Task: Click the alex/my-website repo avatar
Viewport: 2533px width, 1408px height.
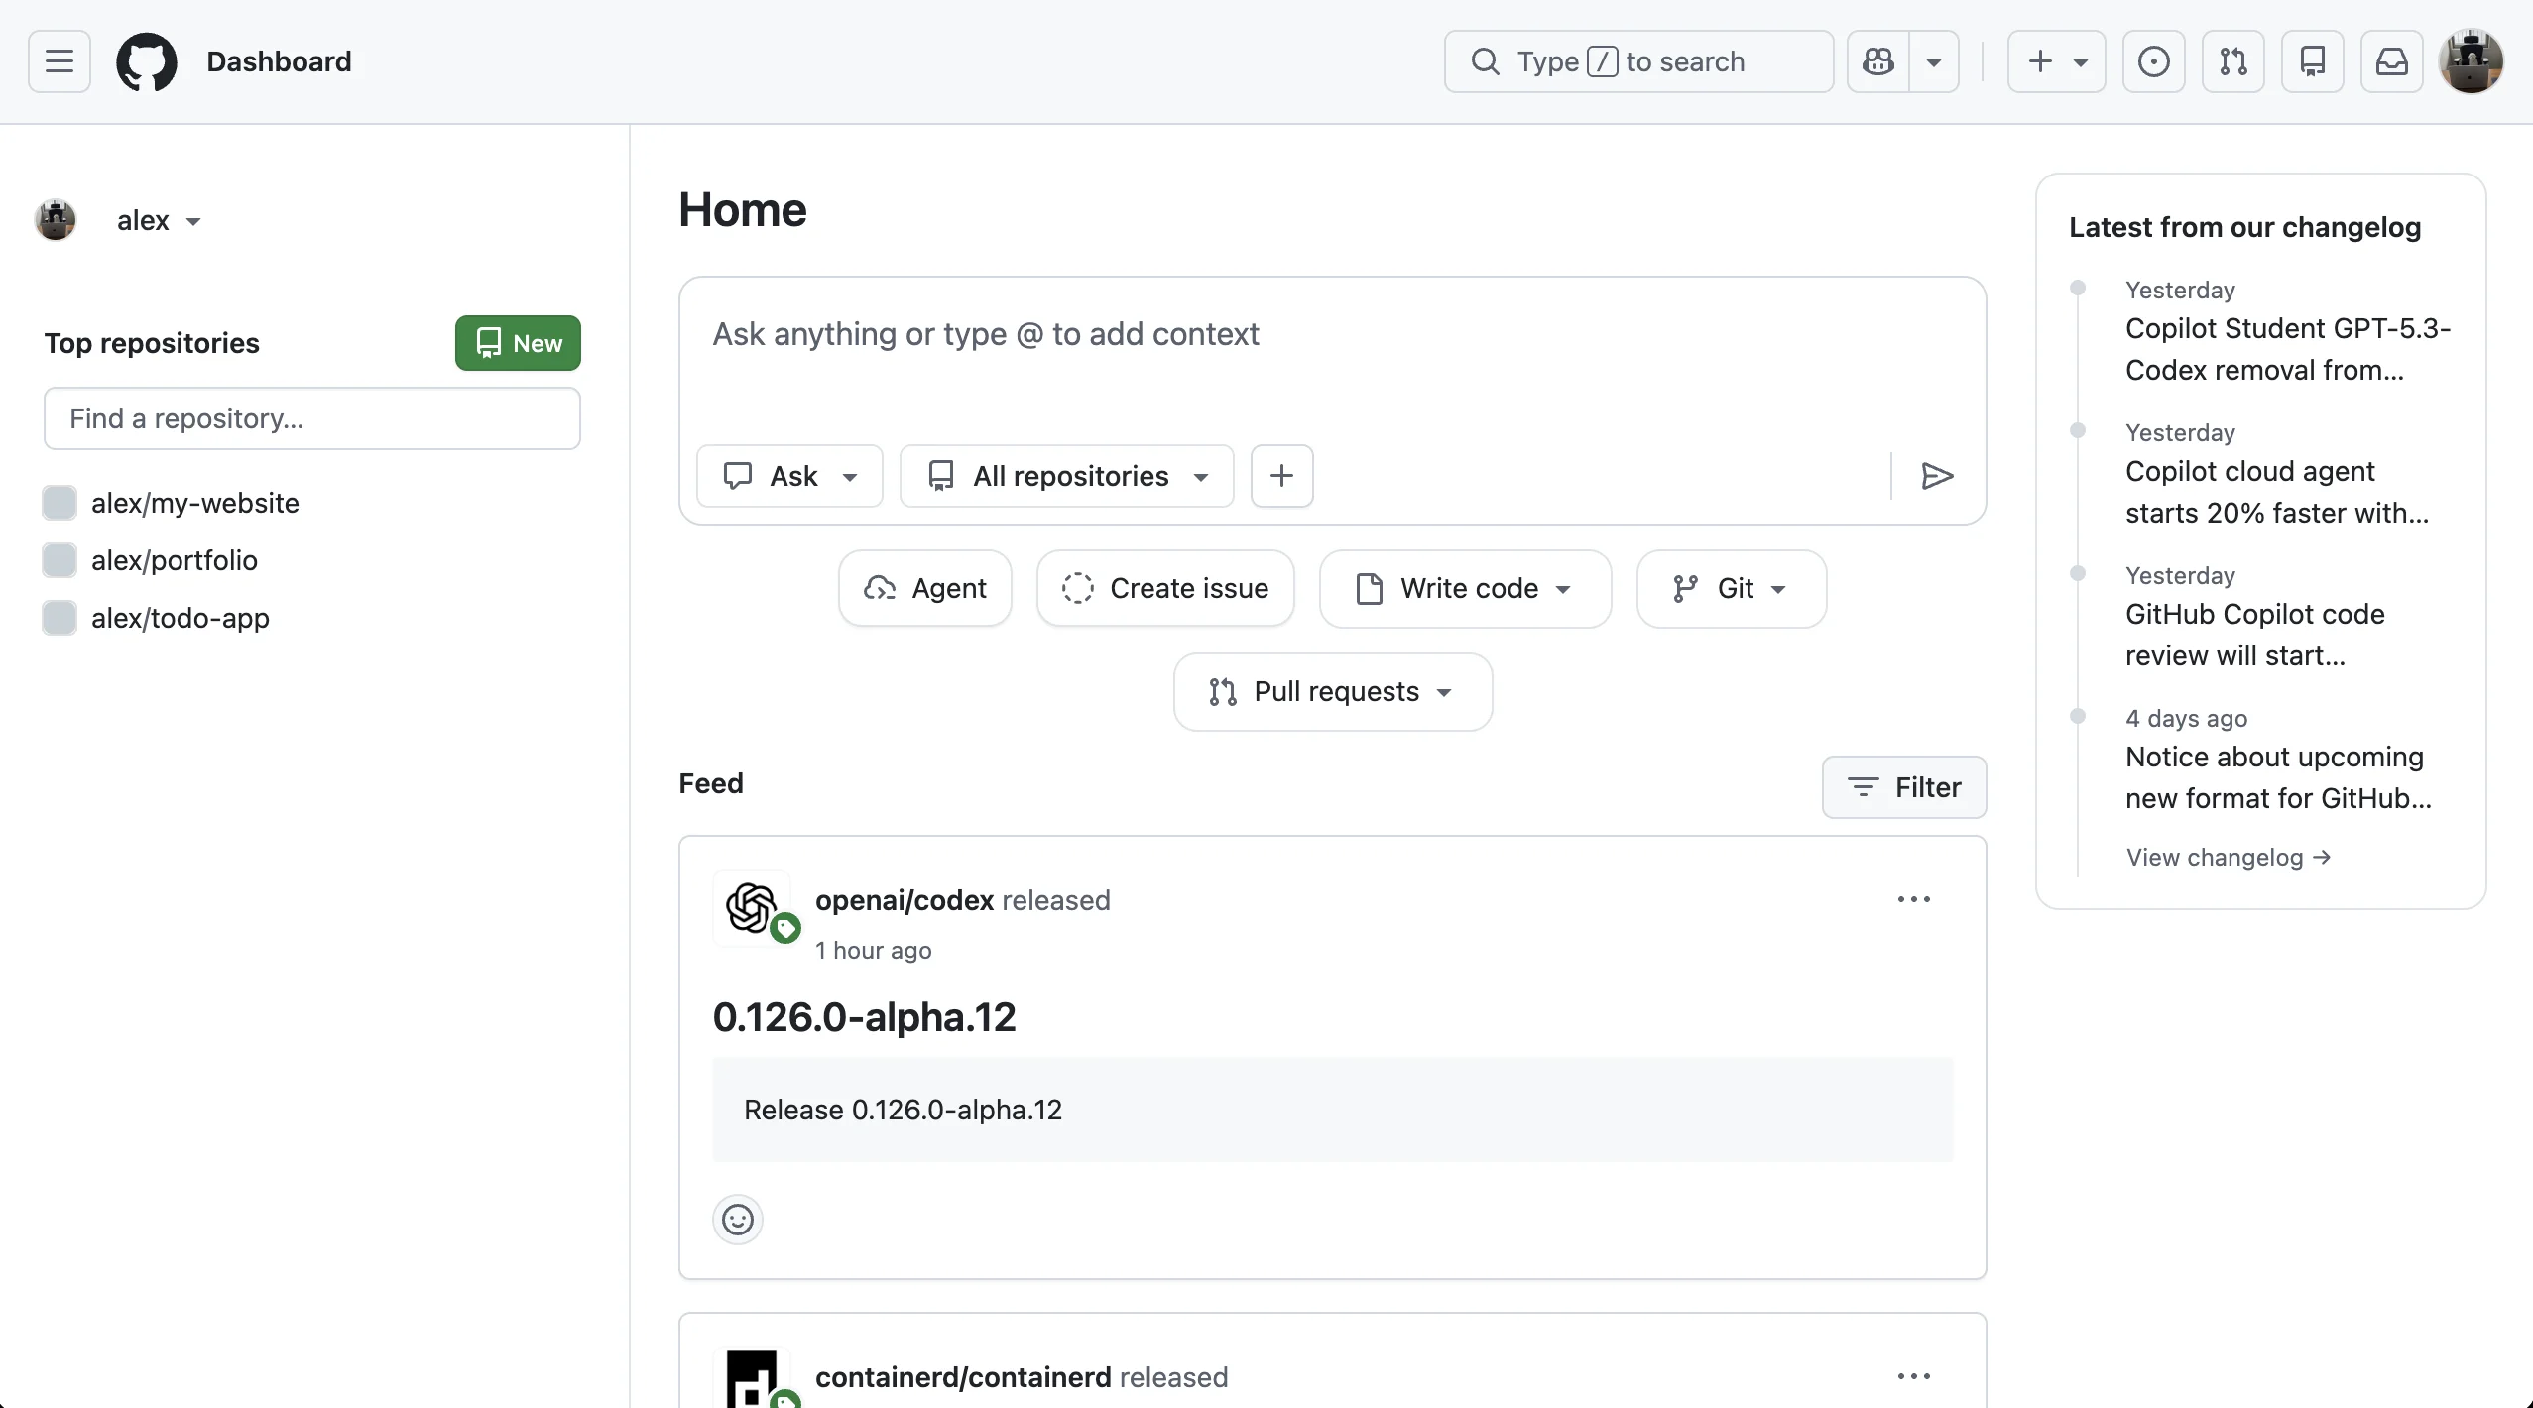Action: 60,503
